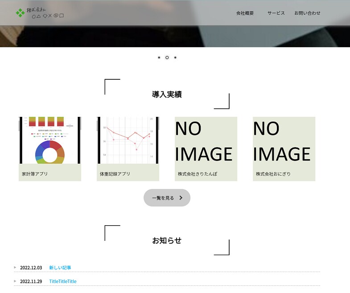The image size is (350, 293).
Task: Select the active second slider dot
Action: tap(167, 58)
